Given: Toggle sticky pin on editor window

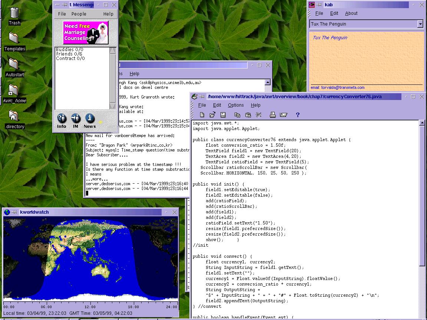Looking at the screenshot, I should pos(202,96).
